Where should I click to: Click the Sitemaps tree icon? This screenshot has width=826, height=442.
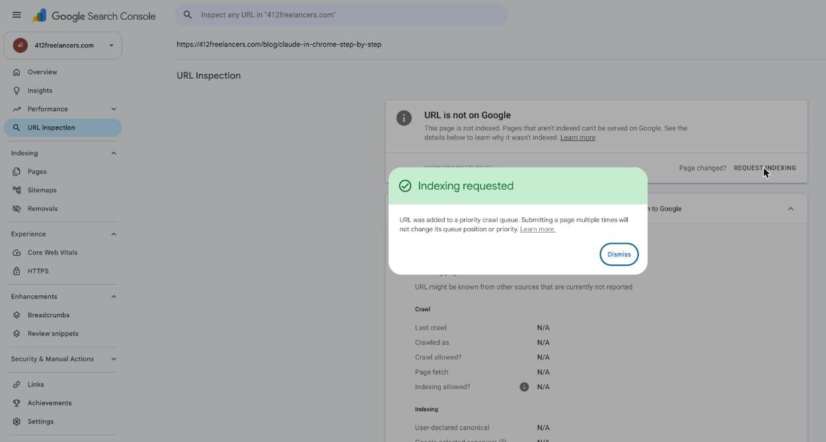[x=17, y=190]
